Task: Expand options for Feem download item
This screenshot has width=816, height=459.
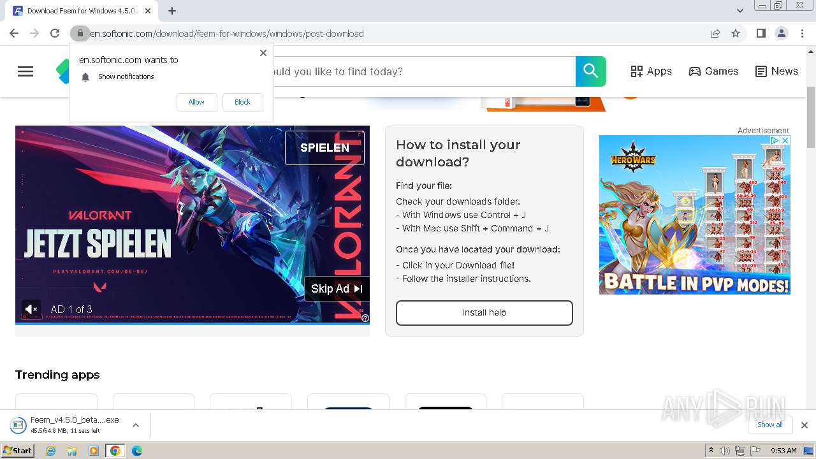Action: 136,425
